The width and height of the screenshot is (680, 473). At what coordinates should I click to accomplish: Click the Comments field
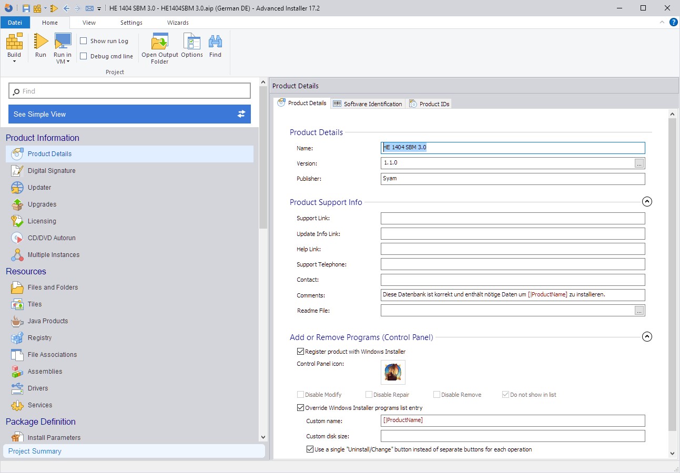pos(513,295)
